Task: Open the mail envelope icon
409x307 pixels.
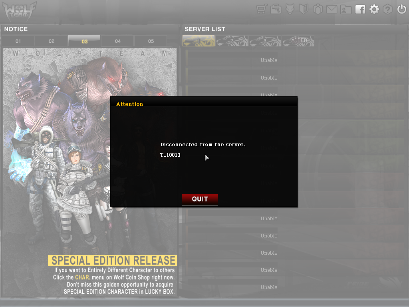Action: coord(332,10)
